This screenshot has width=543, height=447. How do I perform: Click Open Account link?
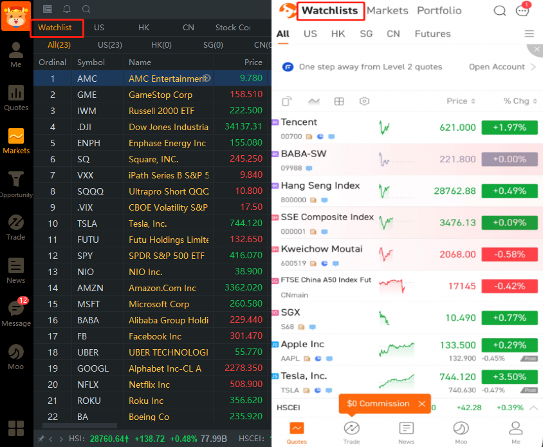tap(497, 66)
